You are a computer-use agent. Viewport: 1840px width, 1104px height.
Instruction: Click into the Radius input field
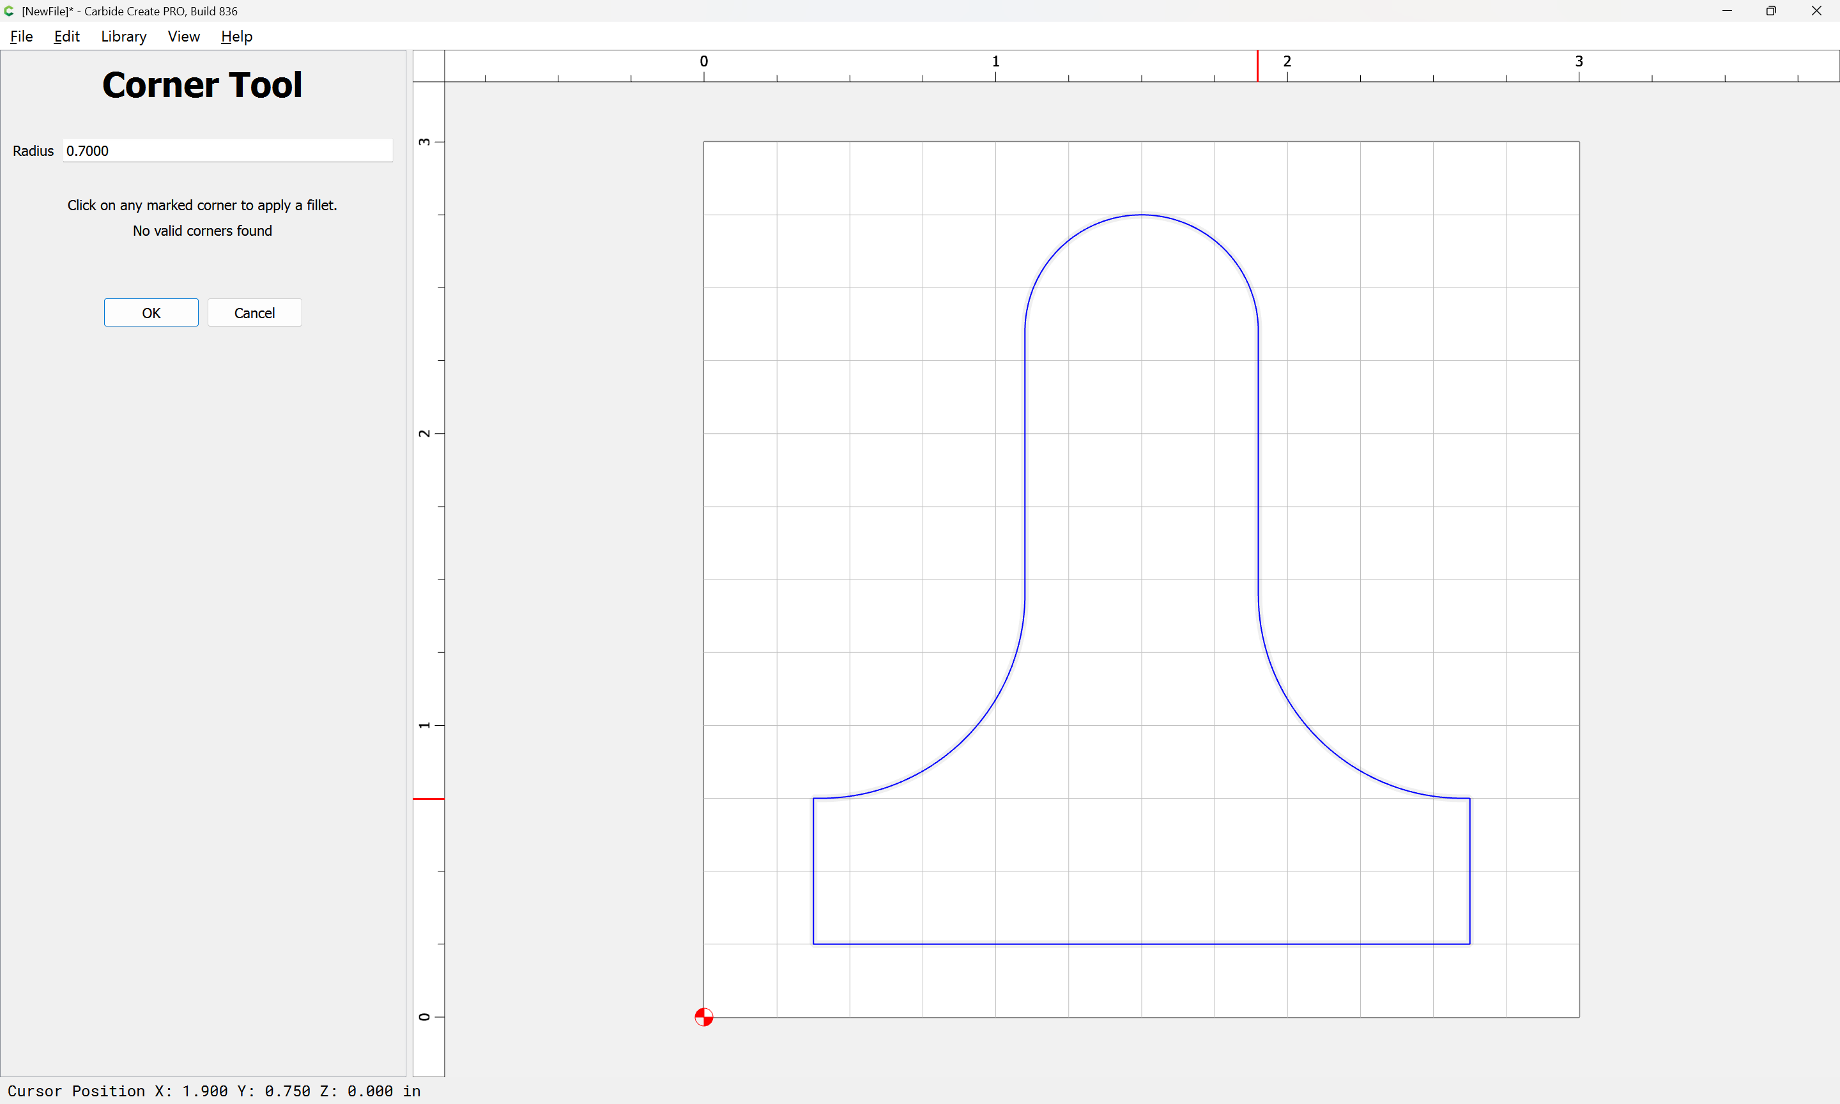tap(227, 151)
